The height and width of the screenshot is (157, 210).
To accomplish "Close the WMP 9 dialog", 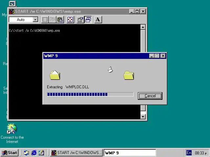I will pyautogui.click(x=163, y=56).
